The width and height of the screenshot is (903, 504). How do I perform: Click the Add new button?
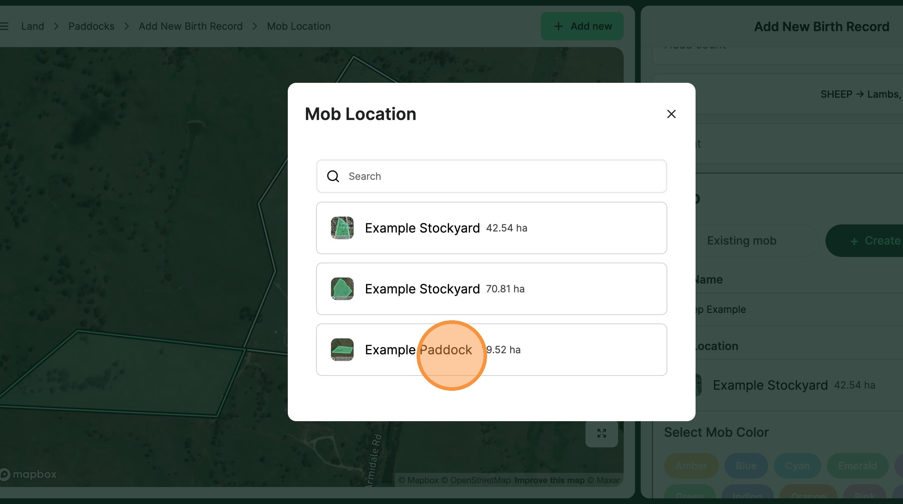point(582,26)
